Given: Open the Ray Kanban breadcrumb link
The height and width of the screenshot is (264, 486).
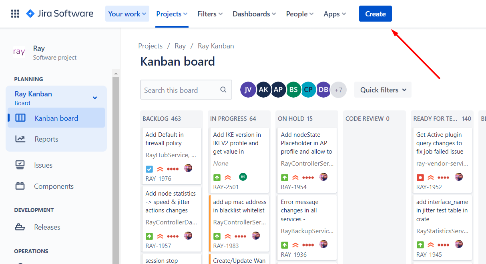Looking at the screenshot, I should [x=216, y=46].
